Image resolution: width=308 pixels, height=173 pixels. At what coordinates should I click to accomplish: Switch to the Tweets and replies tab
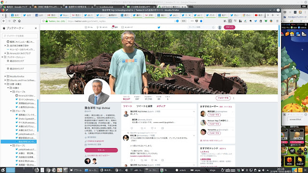tap(144, 106)
